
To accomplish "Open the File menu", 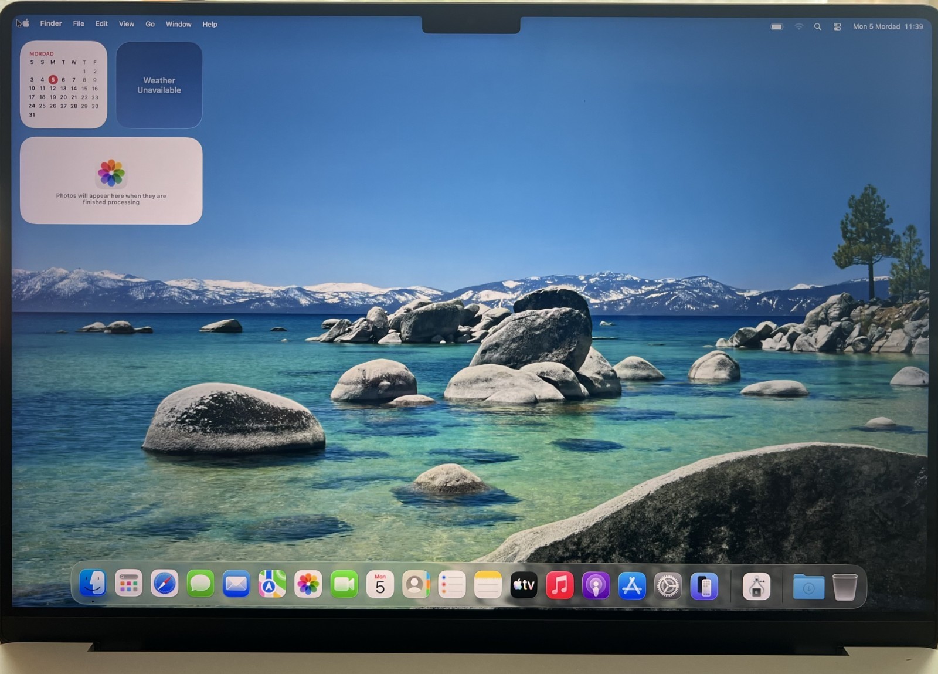I will pos(79,23).
